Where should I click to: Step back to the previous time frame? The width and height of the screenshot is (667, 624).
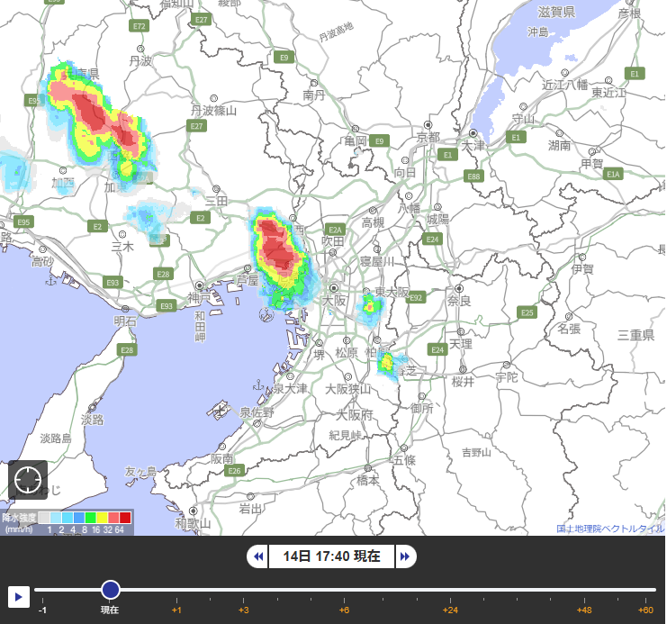tap(258, 556)
